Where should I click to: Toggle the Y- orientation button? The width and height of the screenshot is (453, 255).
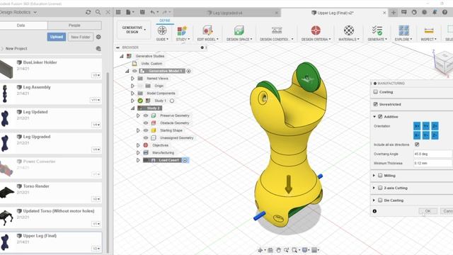(x=426, y=135)
